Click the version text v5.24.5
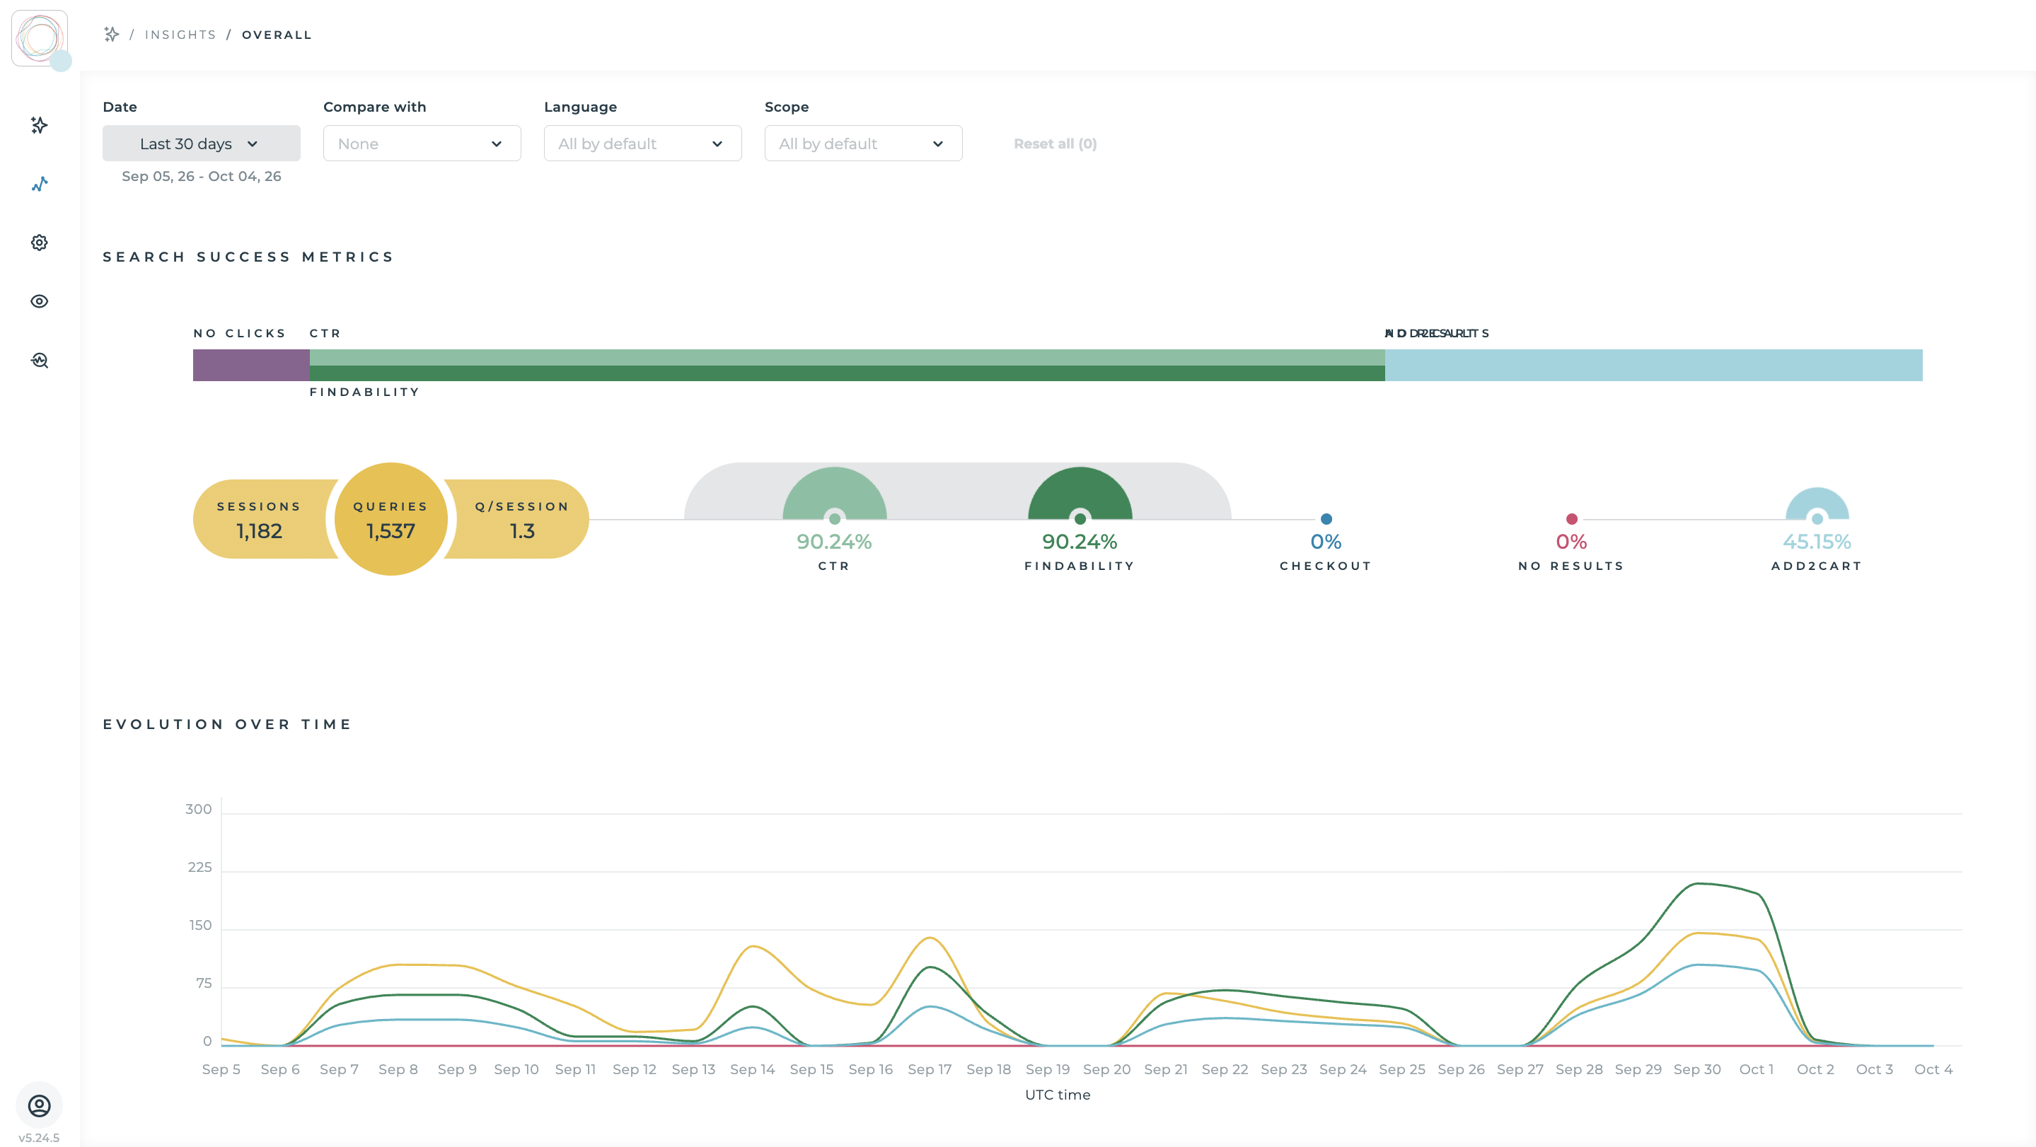The width and height of the screenshot is (2036, 1147). [39, 1139]
